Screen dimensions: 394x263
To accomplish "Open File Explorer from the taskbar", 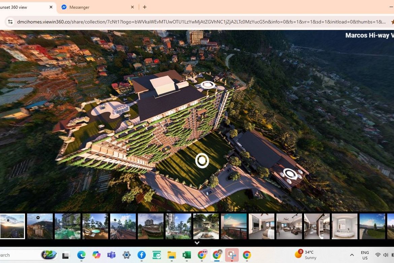I will coord(172,255).
